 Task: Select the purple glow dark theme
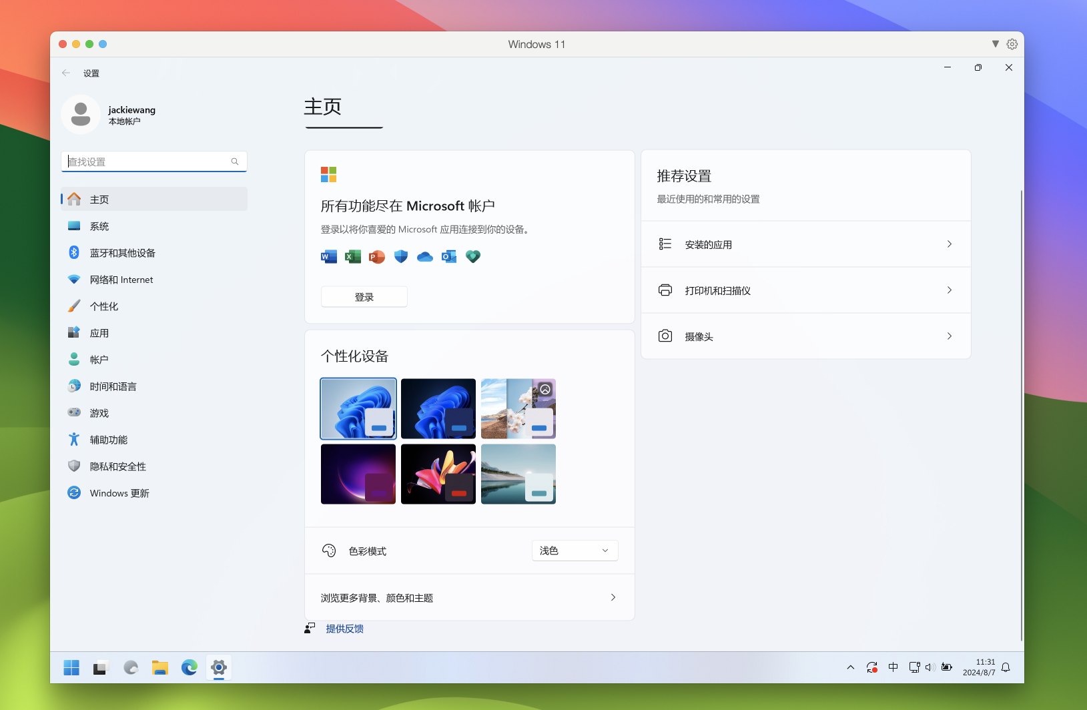(x=358, y=474)
